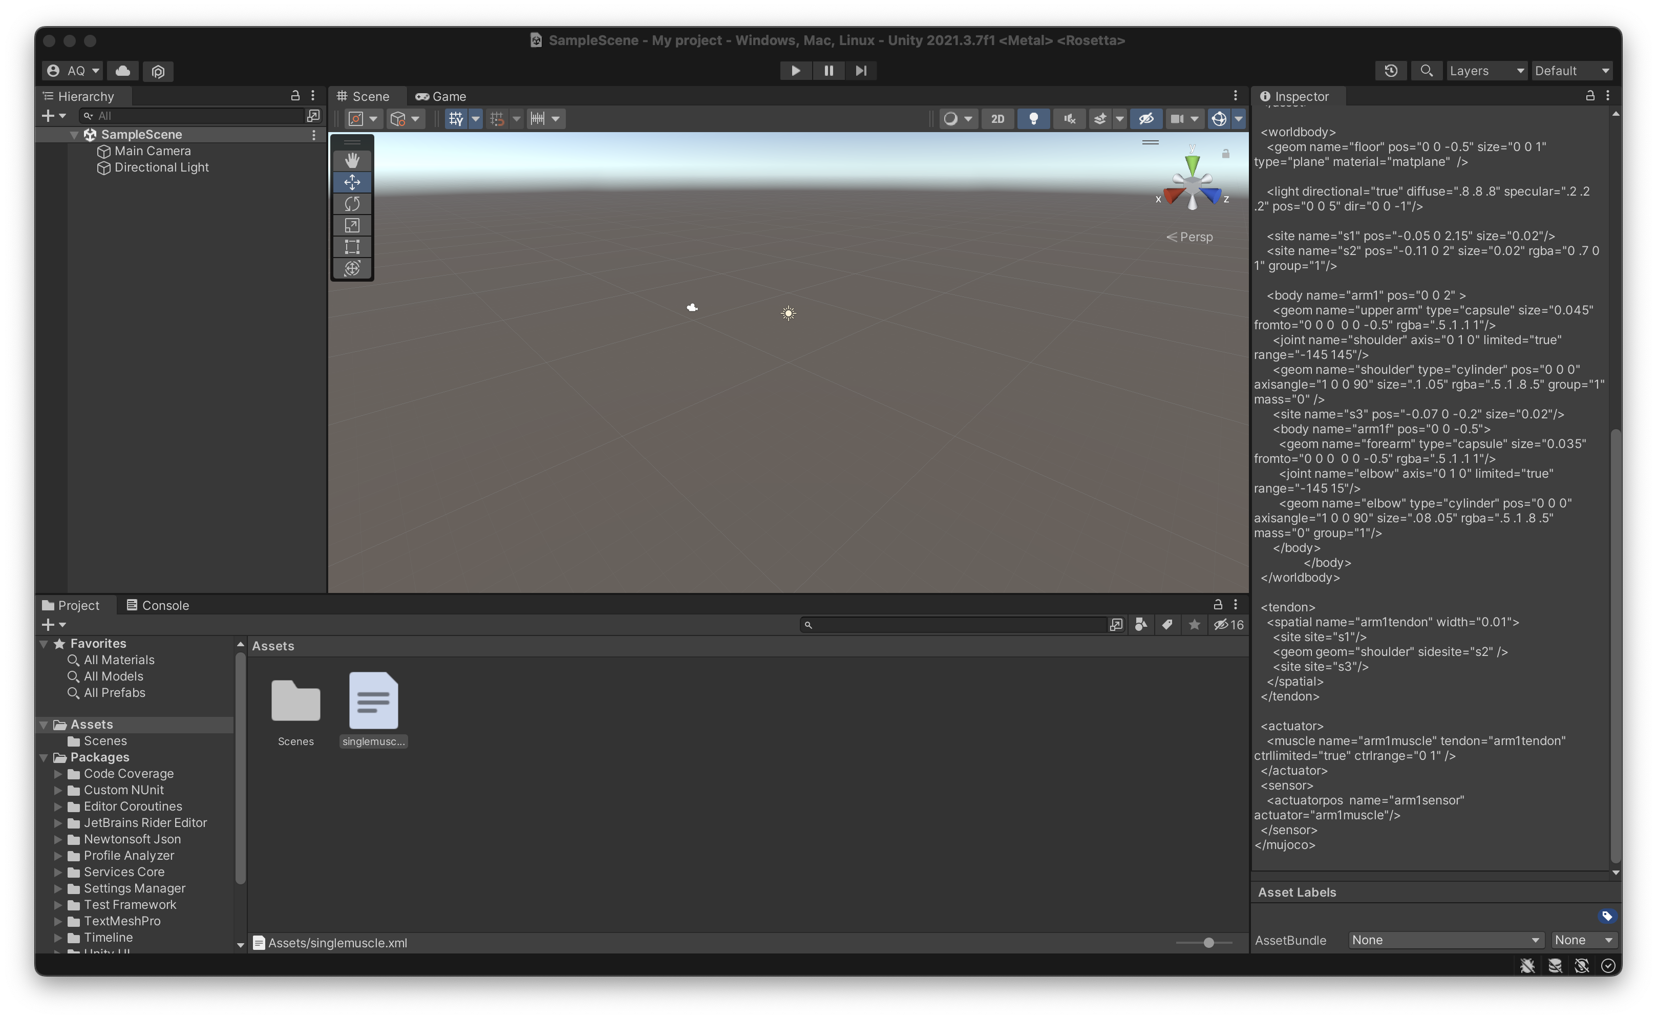This screenshot has width=1657, height=1019.
Task: Open the search tool in the top toolbar
Action: click(x=1427, y=70)
